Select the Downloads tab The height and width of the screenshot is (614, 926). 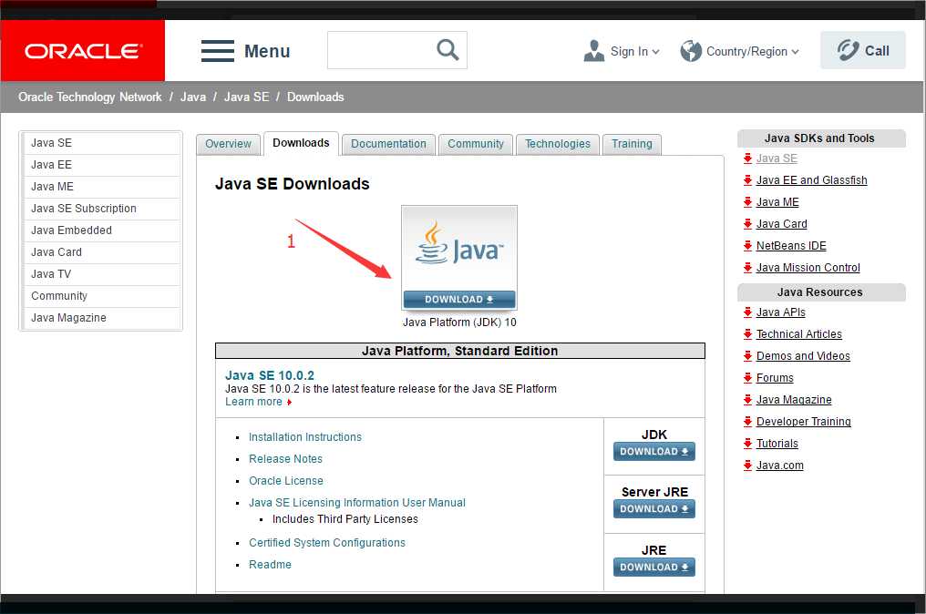(301, 143)
